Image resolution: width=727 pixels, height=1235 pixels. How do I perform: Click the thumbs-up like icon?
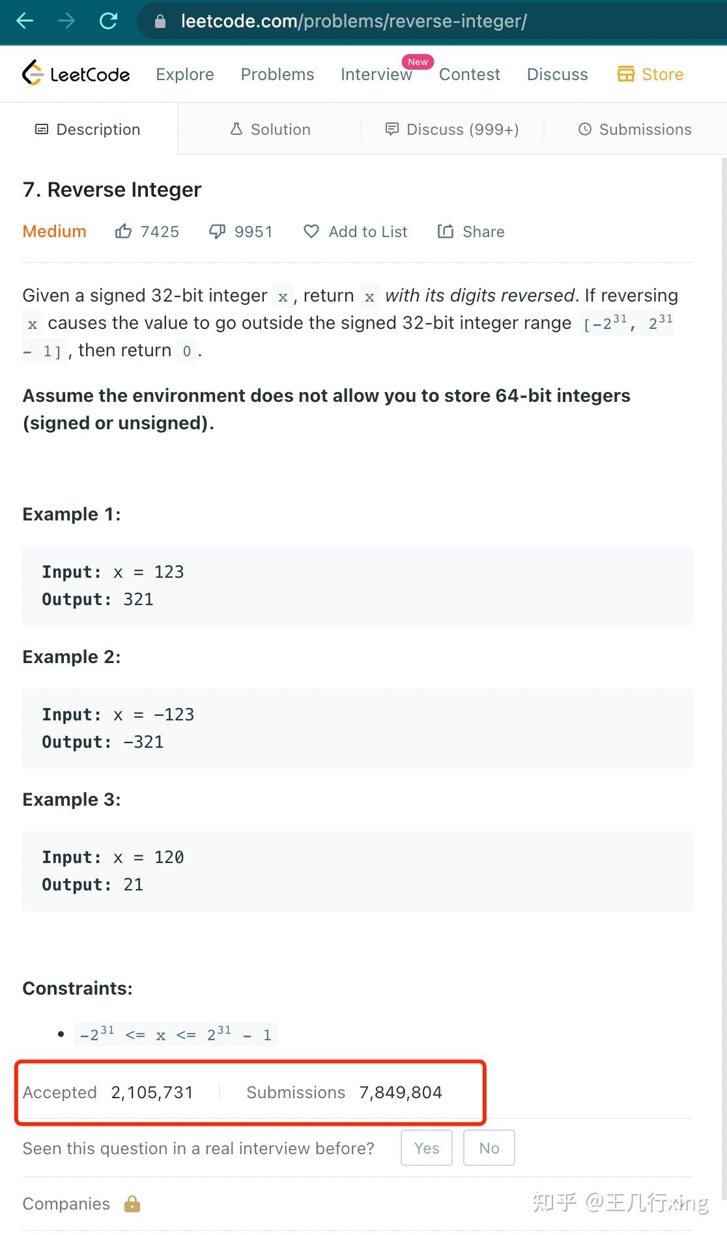point(124,231)
